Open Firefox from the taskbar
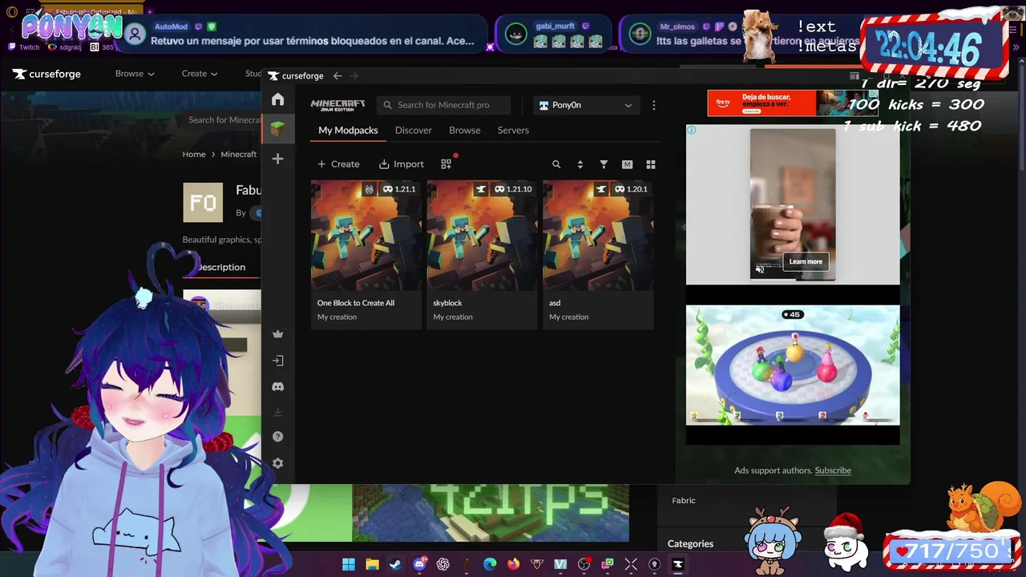Viewport: 1026px width, 577px height. click(513, 564)
